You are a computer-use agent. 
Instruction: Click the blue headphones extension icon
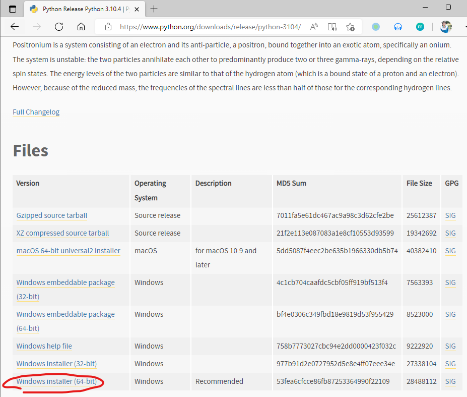[x=398, y=27]
